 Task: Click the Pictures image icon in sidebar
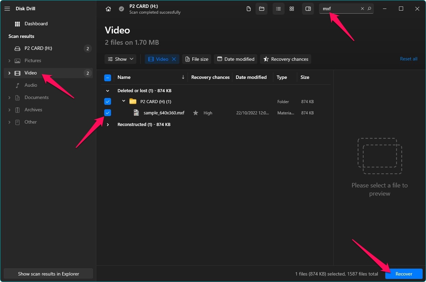click(17, 61)
